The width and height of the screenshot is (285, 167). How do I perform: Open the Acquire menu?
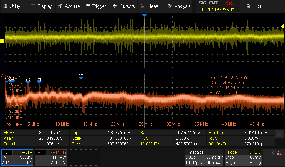(69, 6)
